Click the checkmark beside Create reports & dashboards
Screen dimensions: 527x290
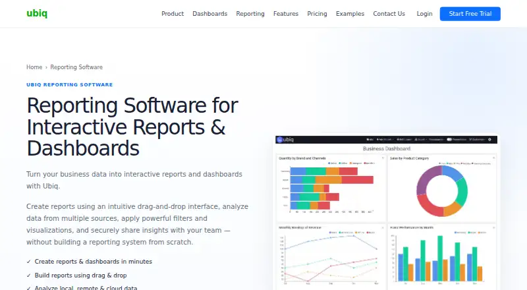pyautogui.click(x=28, y=262)
